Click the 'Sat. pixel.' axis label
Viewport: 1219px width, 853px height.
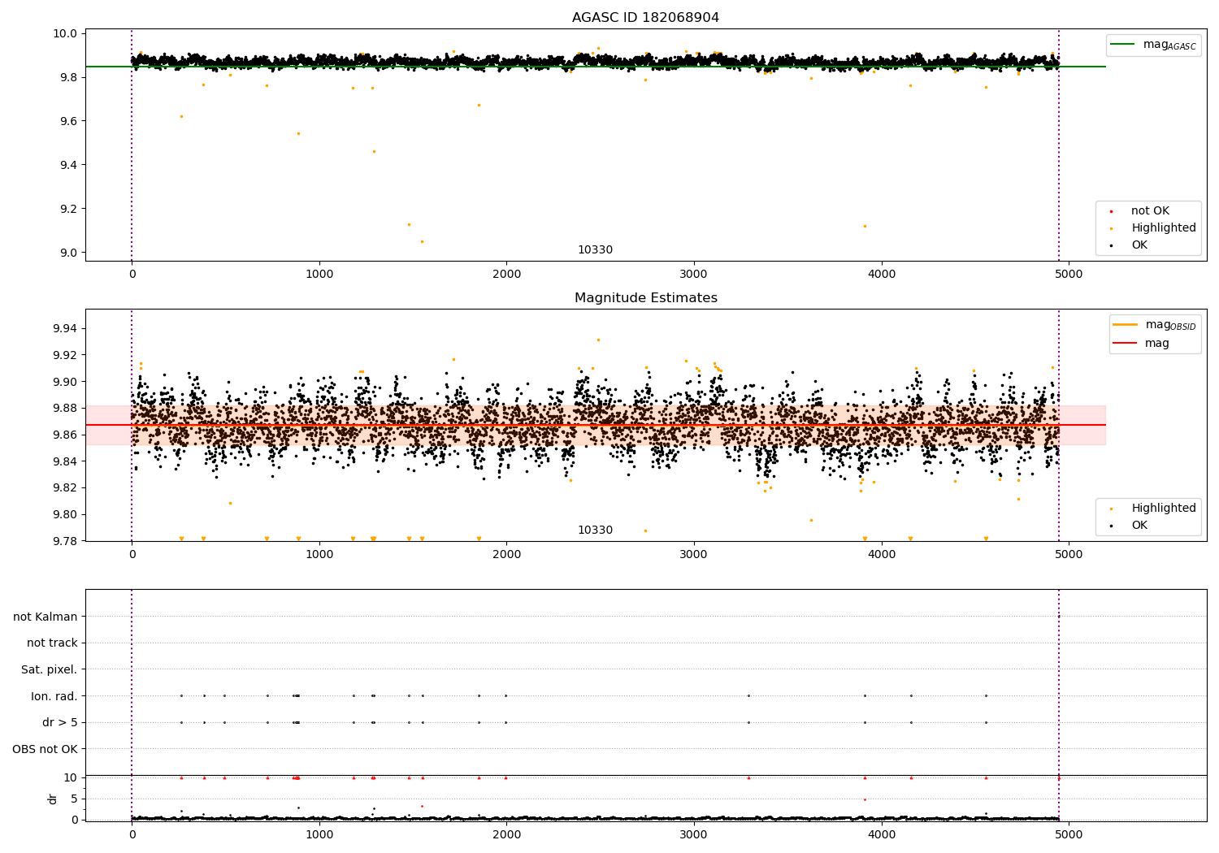[x=50, y=670]
